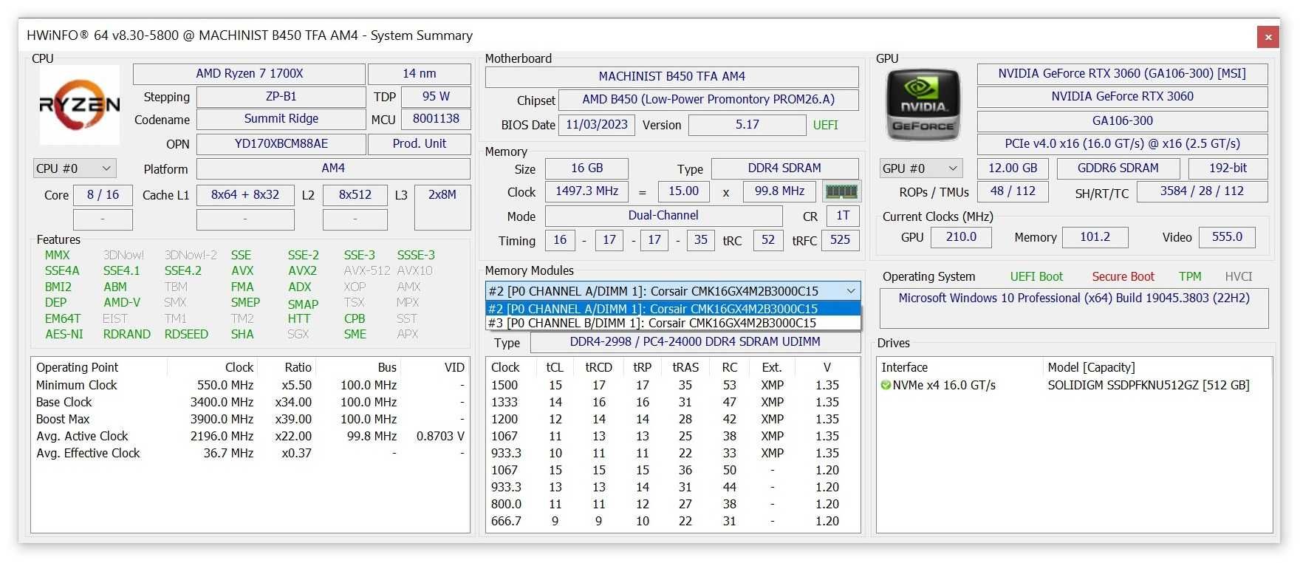Click the 8x512 L2 cache field
The image size is (1300, 563).
pyautogui.click(x=355, y=195)
